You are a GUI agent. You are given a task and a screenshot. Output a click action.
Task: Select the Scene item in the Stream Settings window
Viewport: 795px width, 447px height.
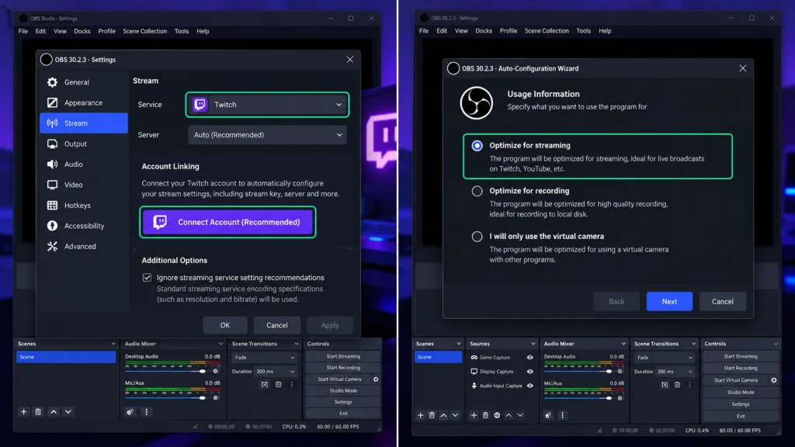tap(66, 357)
